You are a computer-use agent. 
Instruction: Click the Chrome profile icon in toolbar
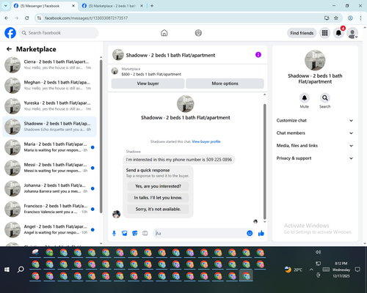[350, 18]
